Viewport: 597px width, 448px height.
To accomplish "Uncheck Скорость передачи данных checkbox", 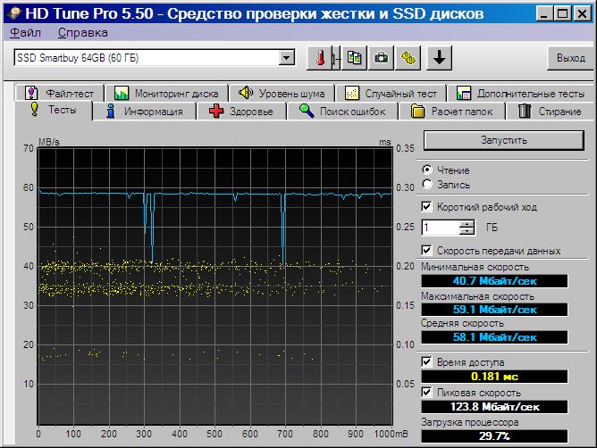I will (426, 250).
